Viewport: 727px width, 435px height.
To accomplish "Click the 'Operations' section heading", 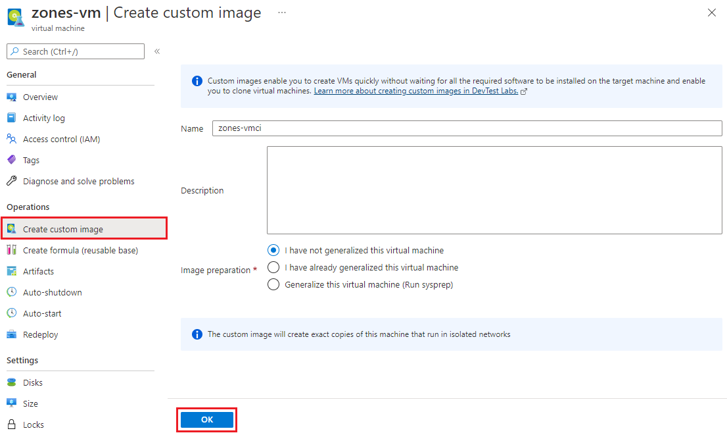I will [28, 207].
